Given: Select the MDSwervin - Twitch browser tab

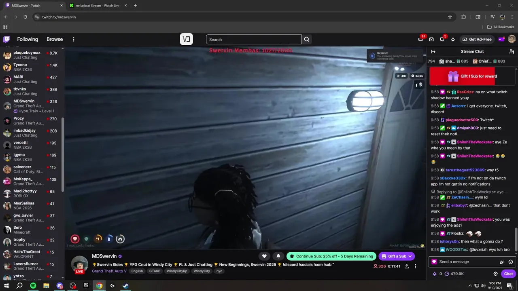Looking at the screenshot, I should point(34,6).
